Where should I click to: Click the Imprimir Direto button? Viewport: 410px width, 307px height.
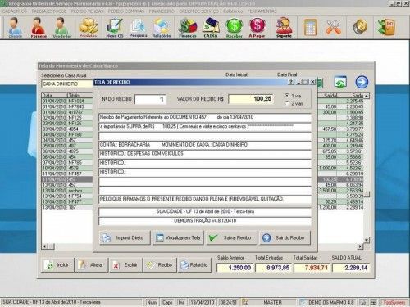point(125,237)
